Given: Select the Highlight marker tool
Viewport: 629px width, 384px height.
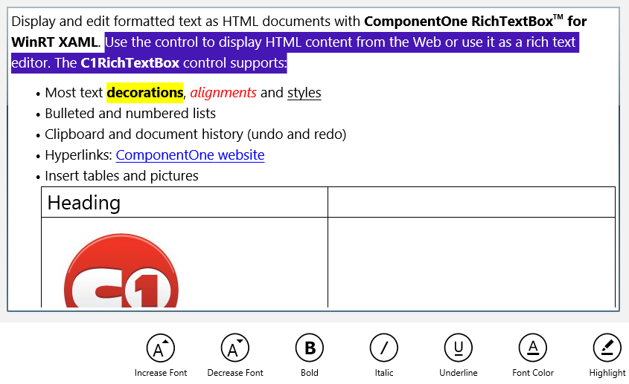Looking at the screenshot, I should point(607,348).
